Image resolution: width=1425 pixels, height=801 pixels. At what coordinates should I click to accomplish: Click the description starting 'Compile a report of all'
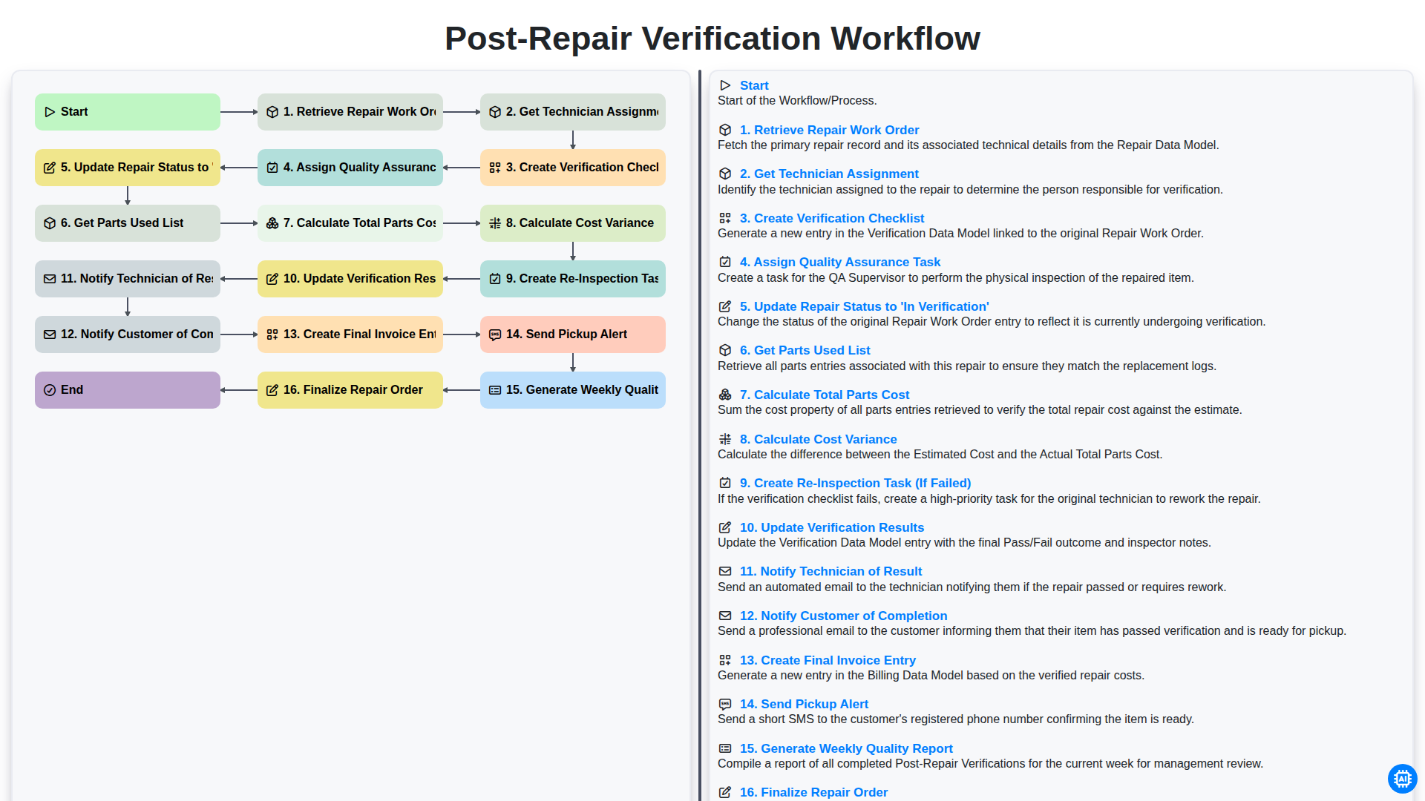pos(990,764)
